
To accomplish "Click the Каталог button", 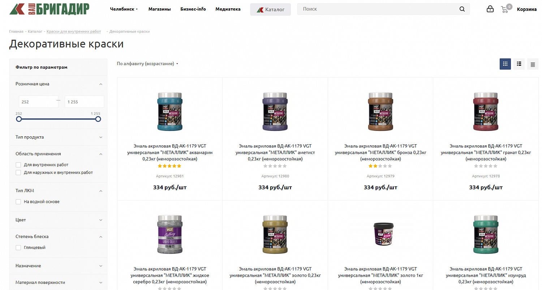I will (x=270, y=9).
